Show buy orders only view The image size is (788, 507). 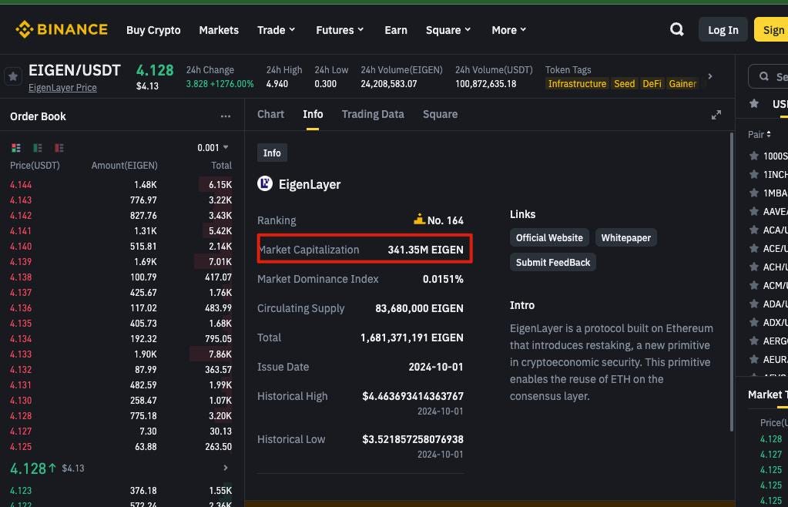pos(38,148)
